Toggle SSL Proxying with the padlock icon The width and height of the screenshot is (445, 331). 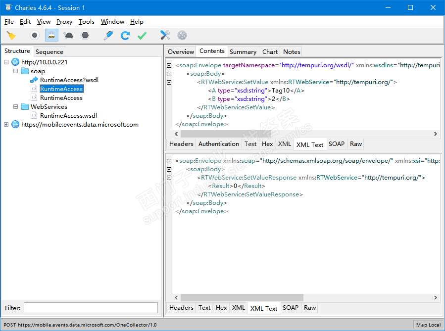click(x=51, y=35)
